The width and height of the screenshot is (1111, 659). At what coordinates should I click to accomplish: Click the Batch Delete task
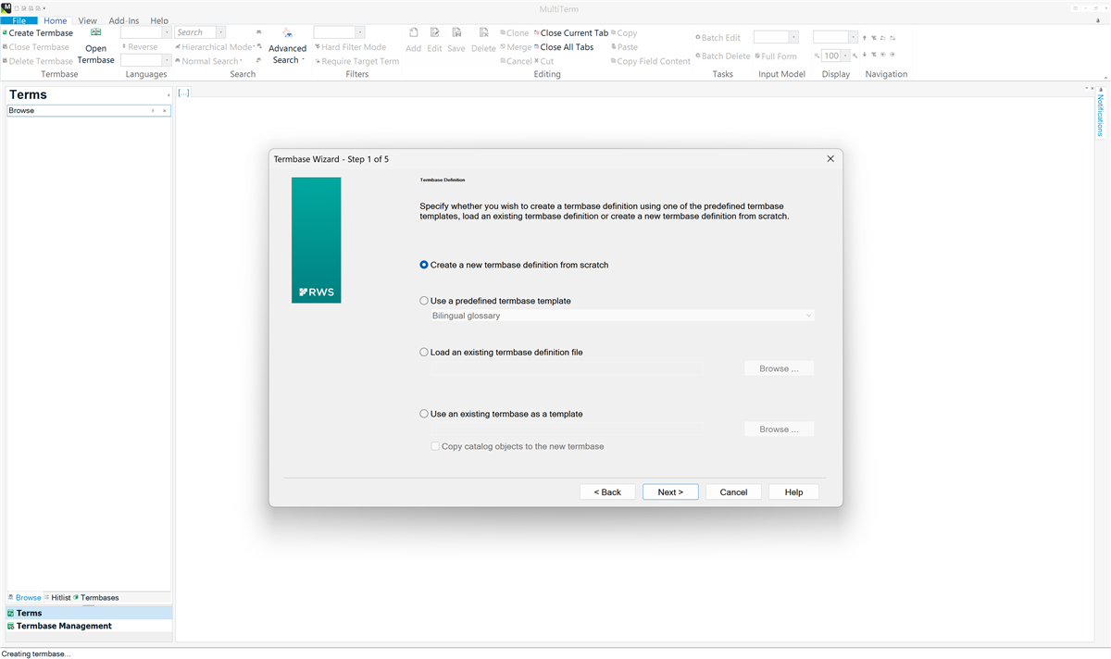[722, 56]
